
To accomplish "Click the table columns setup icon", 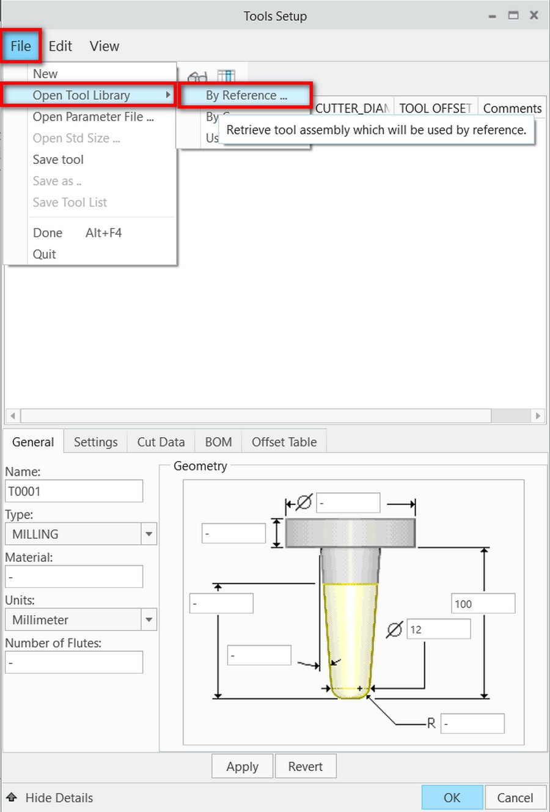I will coord(226,76).
